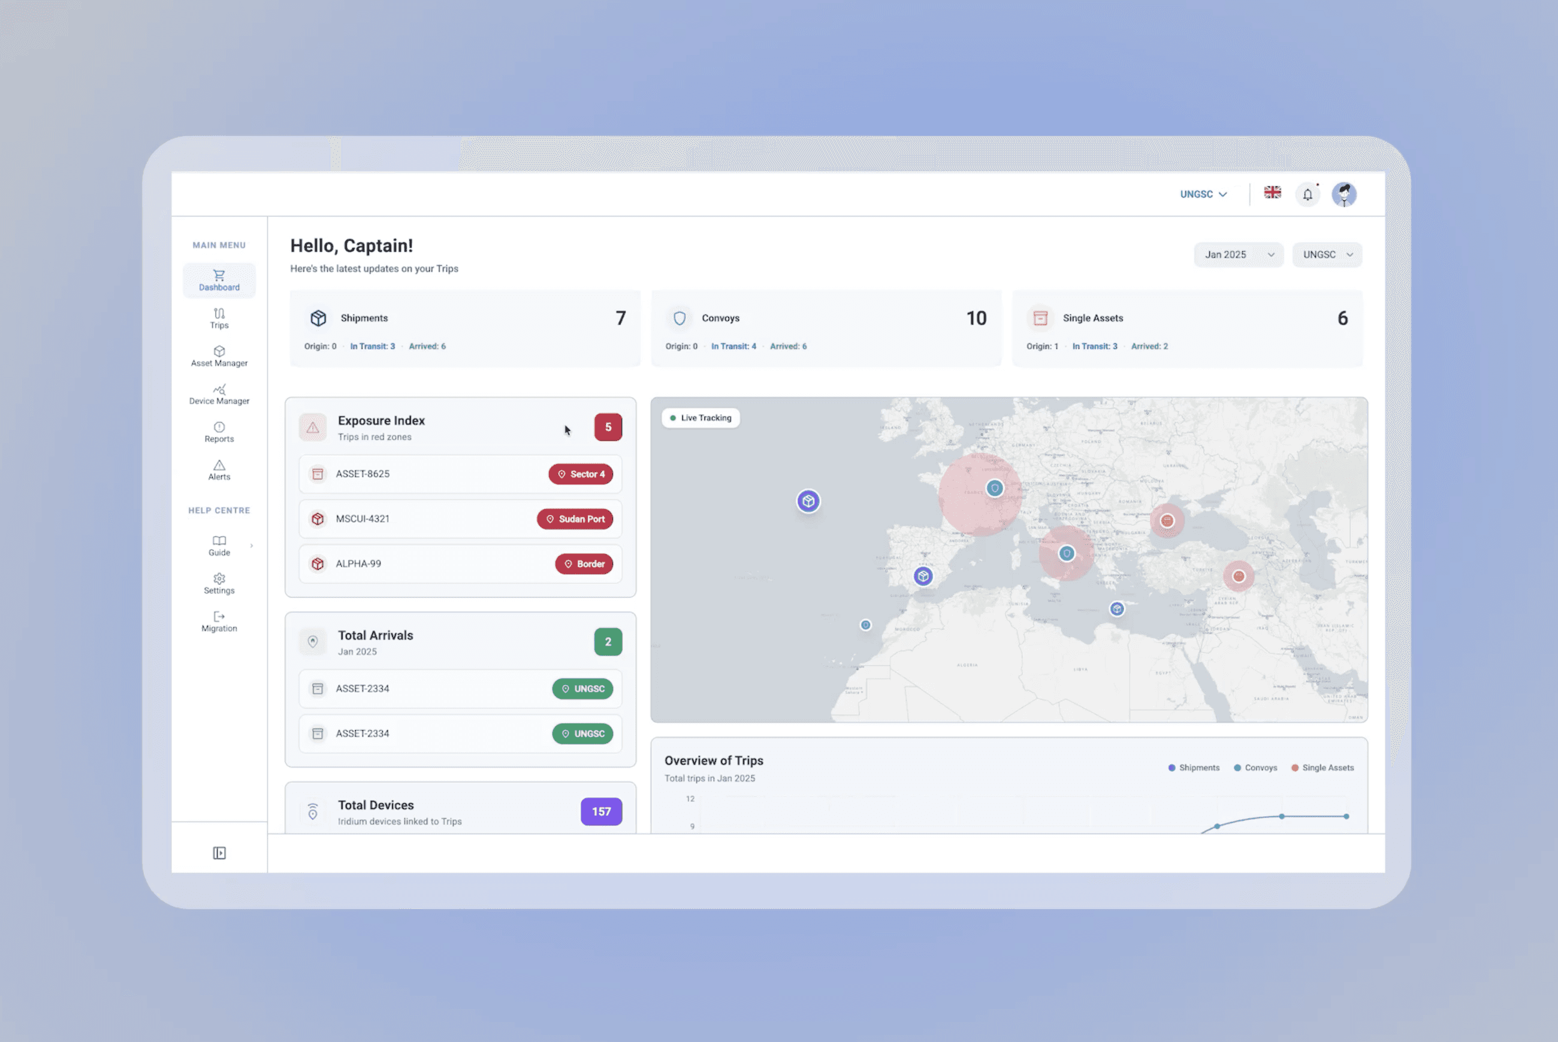Image resolution: width=1558 pixels, height=1042 pixels.
Task: Open Device Manager from sidebar
Action: [219, 394]
